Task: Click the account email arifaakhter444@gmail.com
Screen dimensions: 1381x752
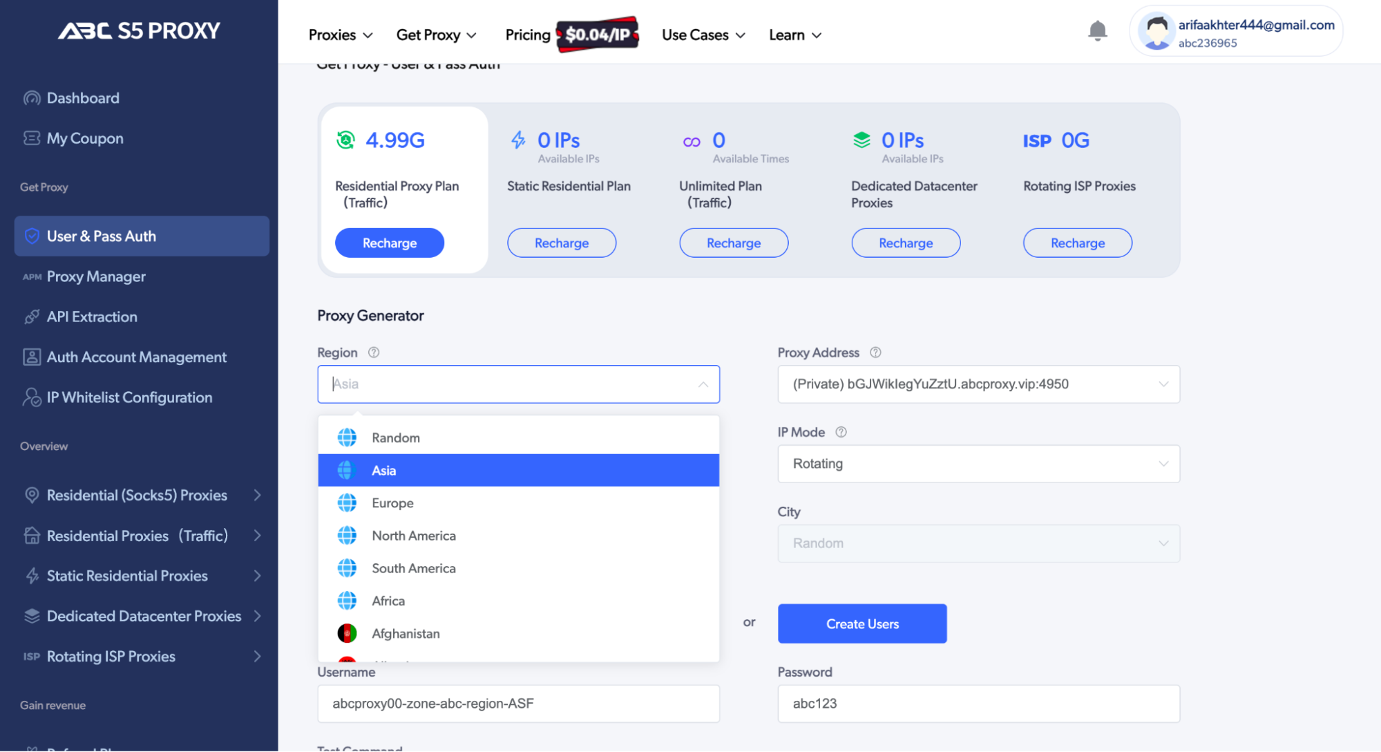Action: tap(1256, 25)
